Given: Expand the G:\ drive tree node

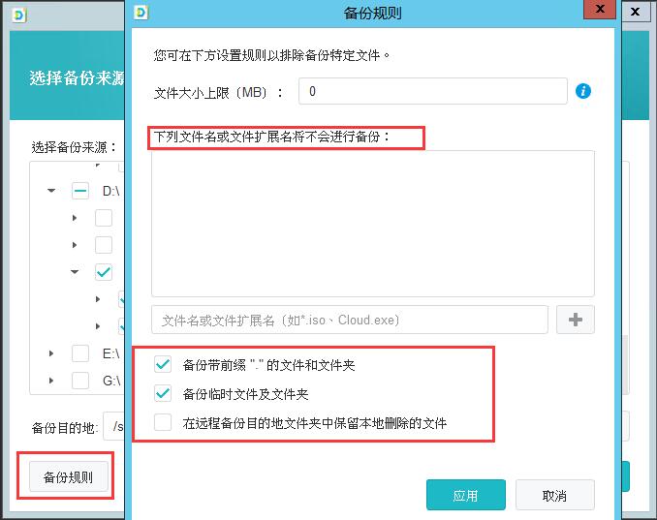Looking at the screenshot, I should pyautogui.click(x=51, y=382).
